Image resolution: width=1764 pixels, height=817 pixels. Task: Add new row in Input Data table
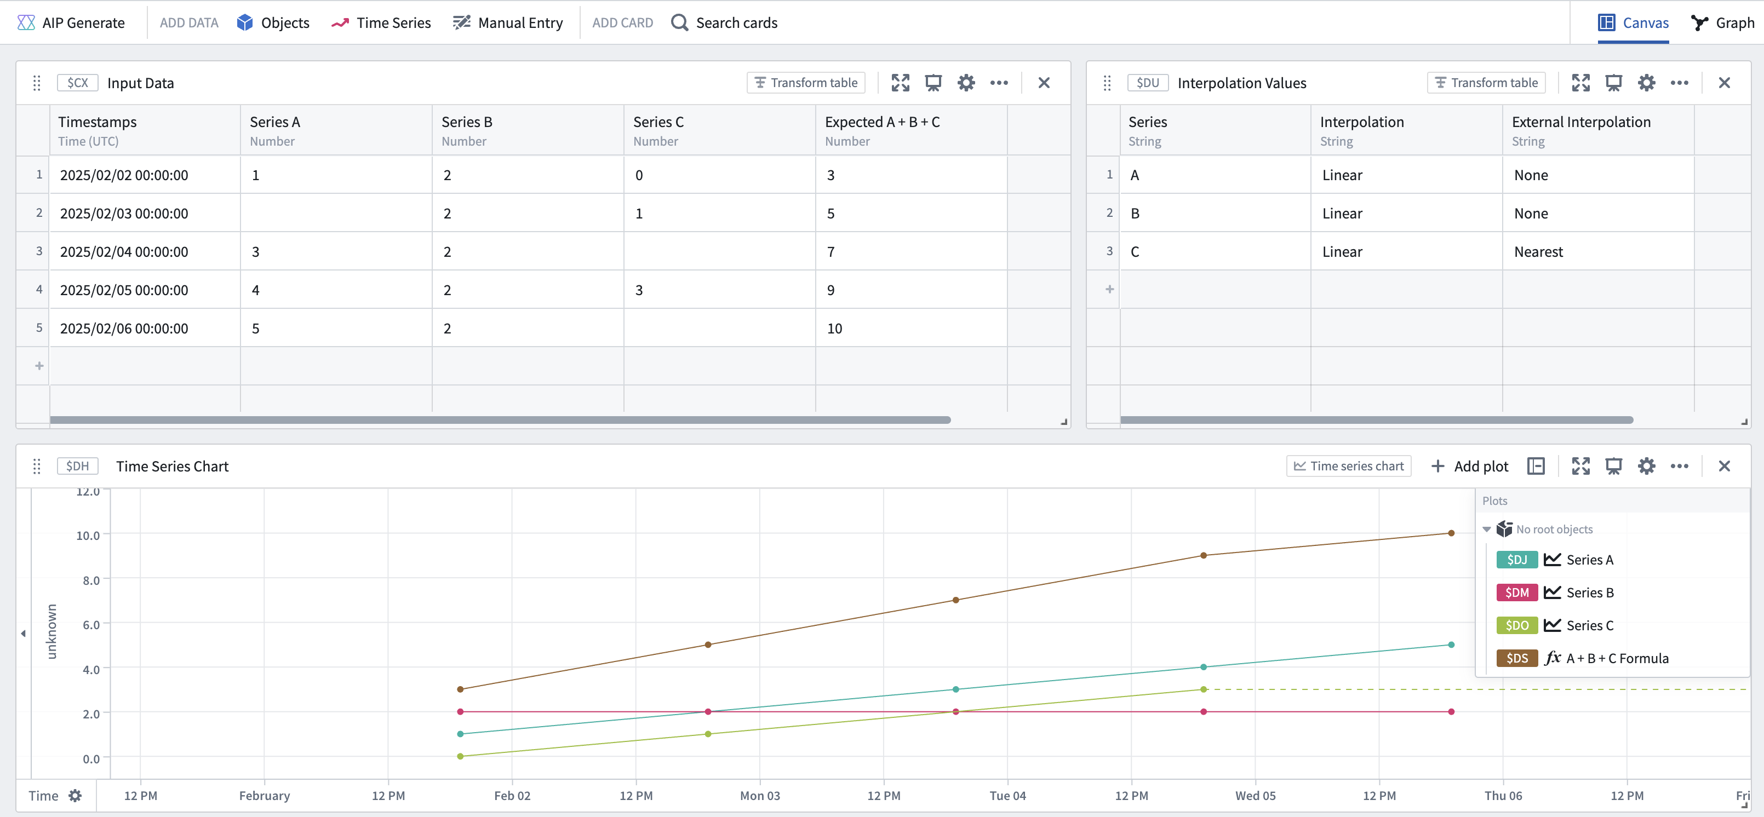point(39,366)
